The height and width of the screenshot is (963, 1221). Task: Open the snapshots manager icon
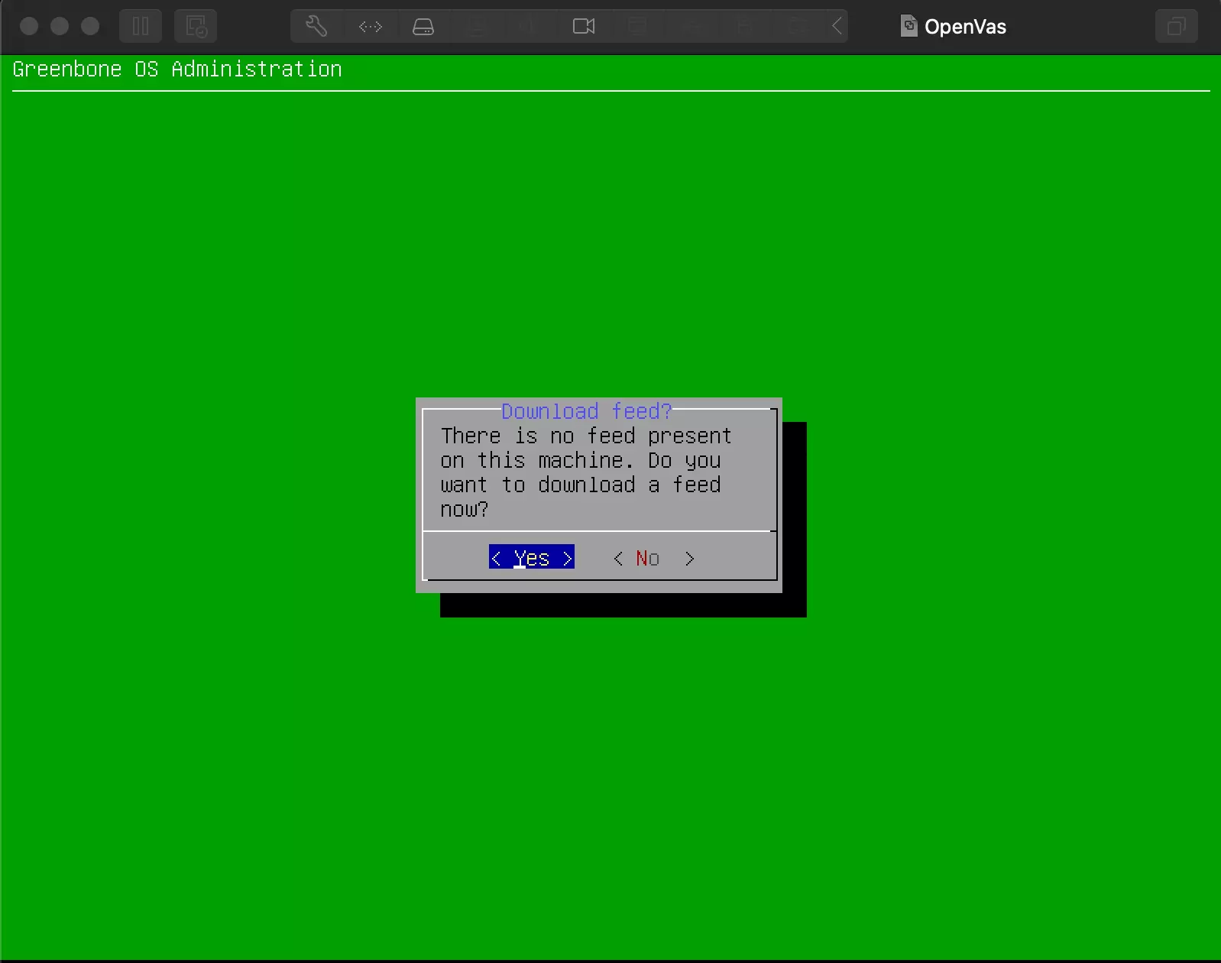pyautogui.click(x=196, y=27)
